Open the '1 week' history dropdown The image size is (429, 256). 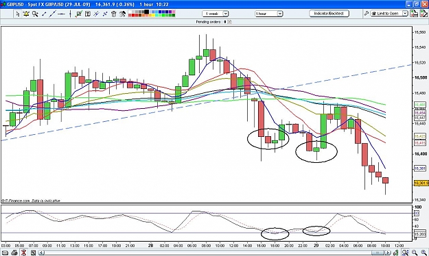tap(216, 14)
